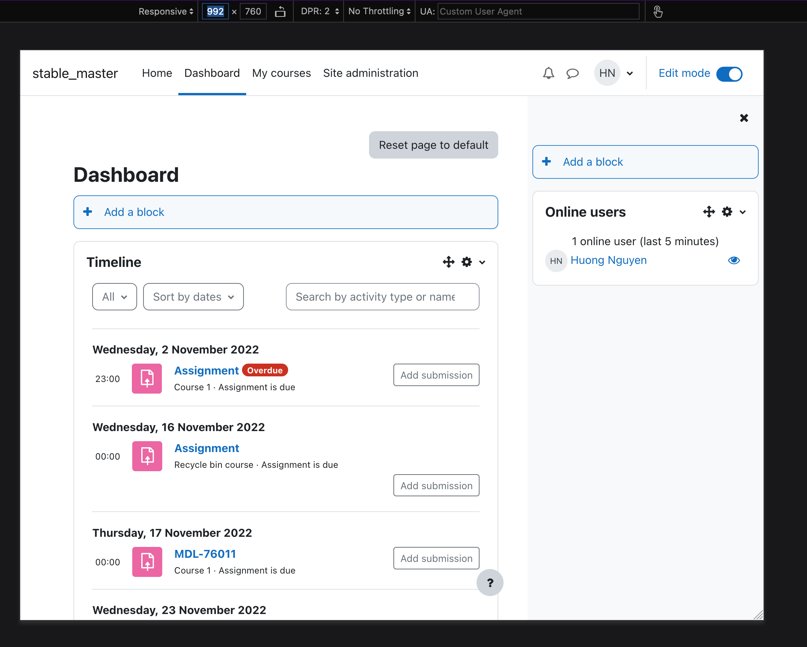Toggle touch simulation hand icon

(x=658, y=11)
